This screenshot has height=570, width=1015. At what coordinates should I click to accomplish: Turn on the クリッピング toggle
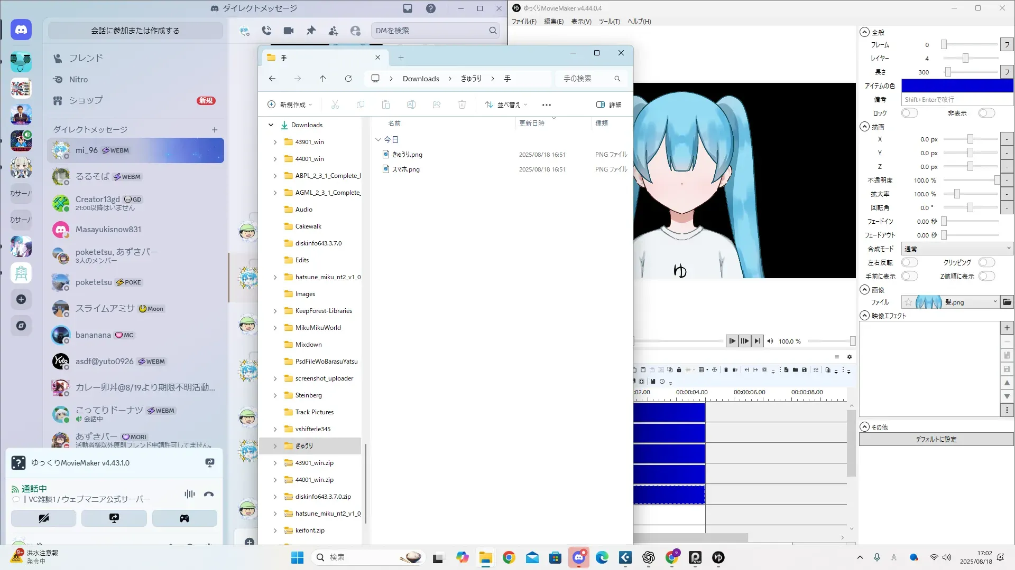pos(986,262)
